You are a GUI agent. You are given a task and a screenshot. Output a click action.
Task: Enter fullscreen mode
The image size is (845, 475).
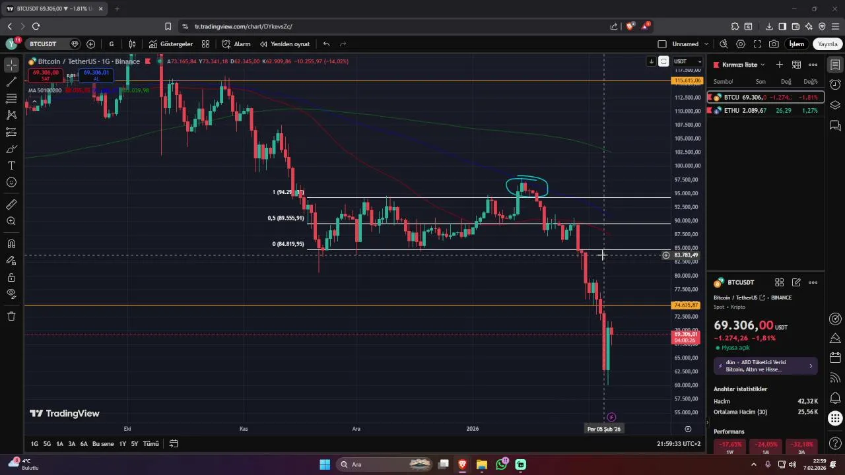757,44
